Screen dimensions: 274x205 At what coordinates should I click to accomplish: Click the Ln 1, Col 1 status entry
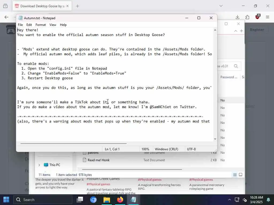(112, 149)
